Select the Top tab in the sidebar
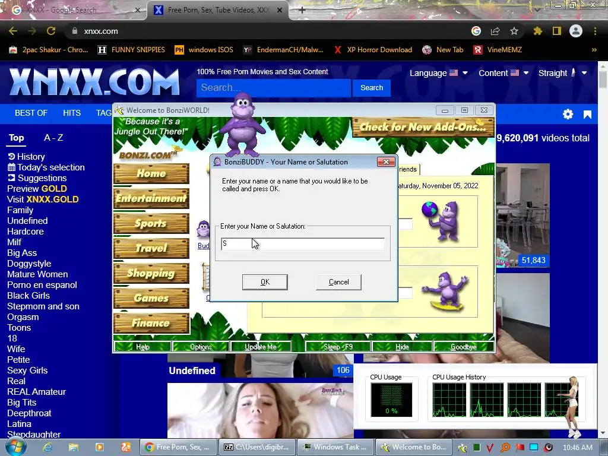608x456 pixels. (16, 138)
